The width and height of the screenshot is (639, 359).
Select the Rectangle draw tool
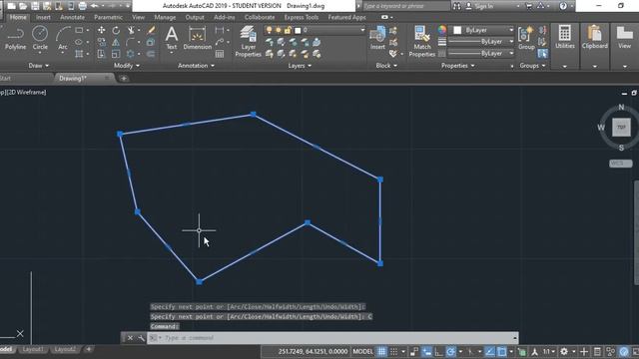tap(79, 31)
